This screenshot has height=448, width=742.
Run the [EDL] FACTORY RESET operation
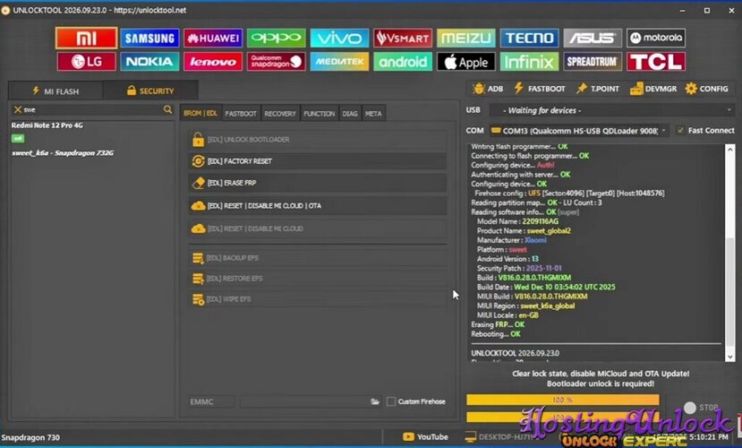click(318, 161)
